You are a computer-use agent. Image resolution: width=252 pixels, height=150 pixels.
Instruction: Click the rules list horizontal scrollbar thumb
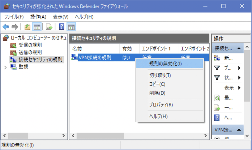(x=100, y=136)
